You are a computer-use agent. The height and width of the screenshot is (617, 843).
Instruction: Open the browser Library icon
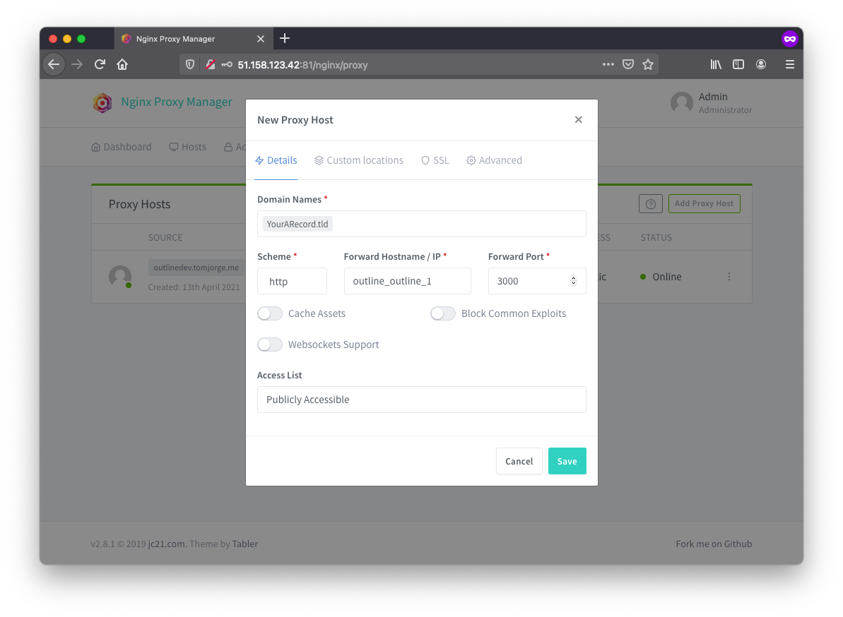[716, 64]
